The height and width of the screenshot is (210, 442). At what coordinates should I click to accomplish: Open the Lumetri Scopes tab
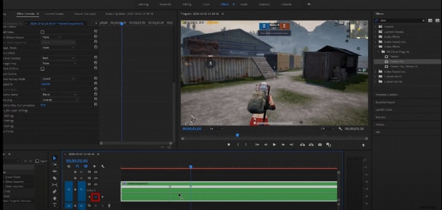coord(54,14)
